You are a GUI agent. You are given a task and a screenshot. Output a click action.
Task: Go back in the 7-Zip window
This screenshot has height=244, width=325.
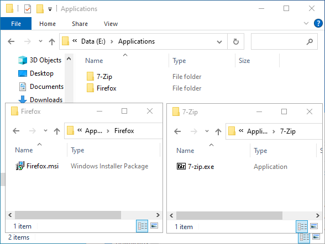(177, 131)
